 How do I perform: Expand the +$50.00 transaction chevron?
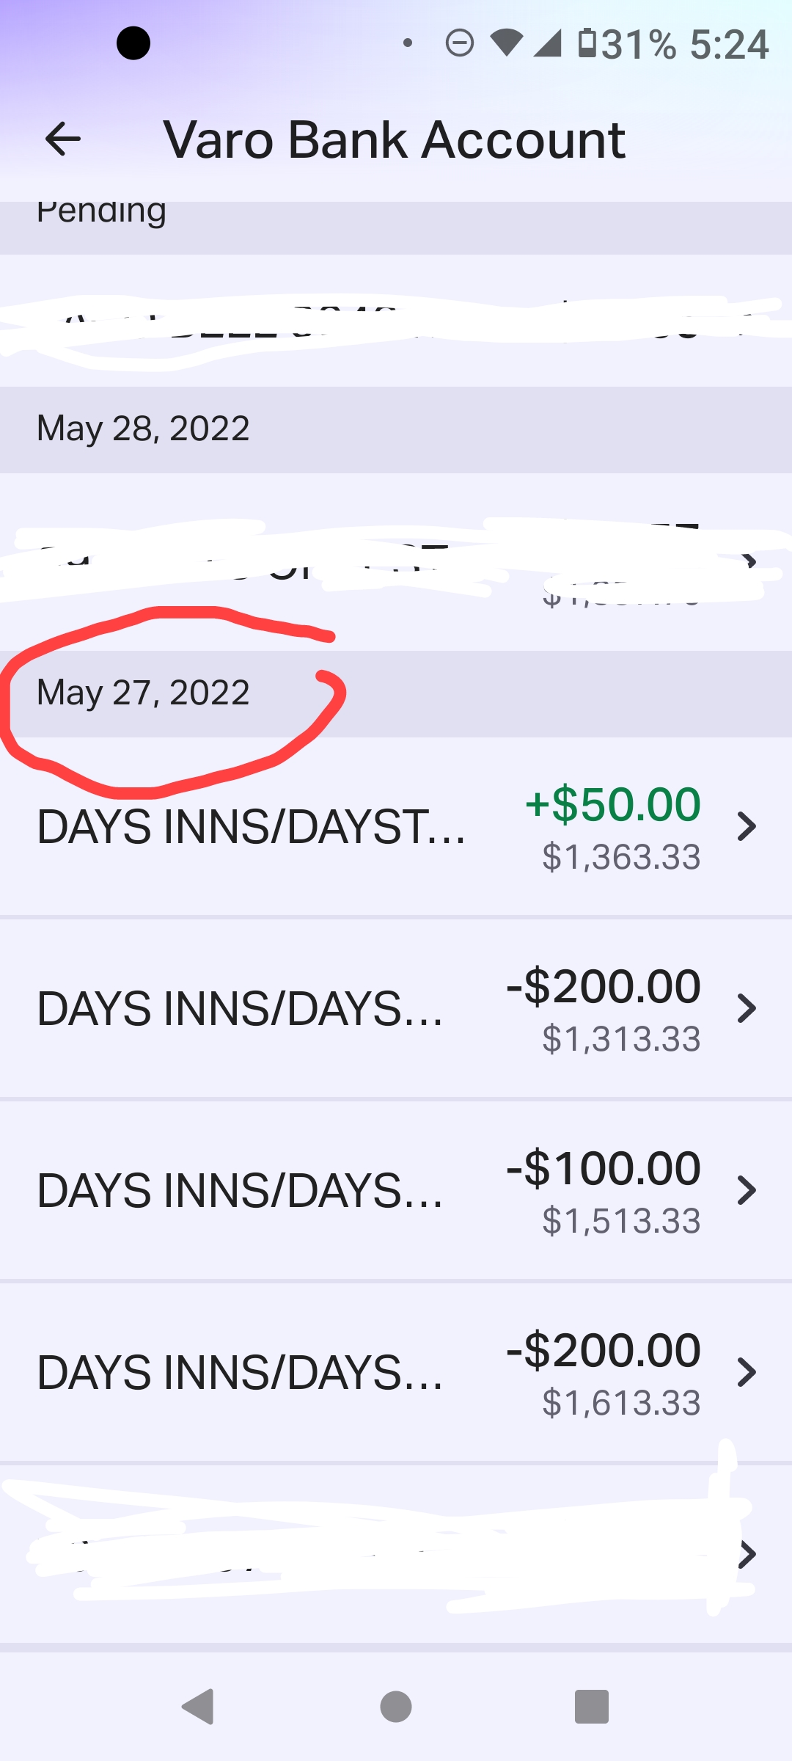tap(747, 826)
